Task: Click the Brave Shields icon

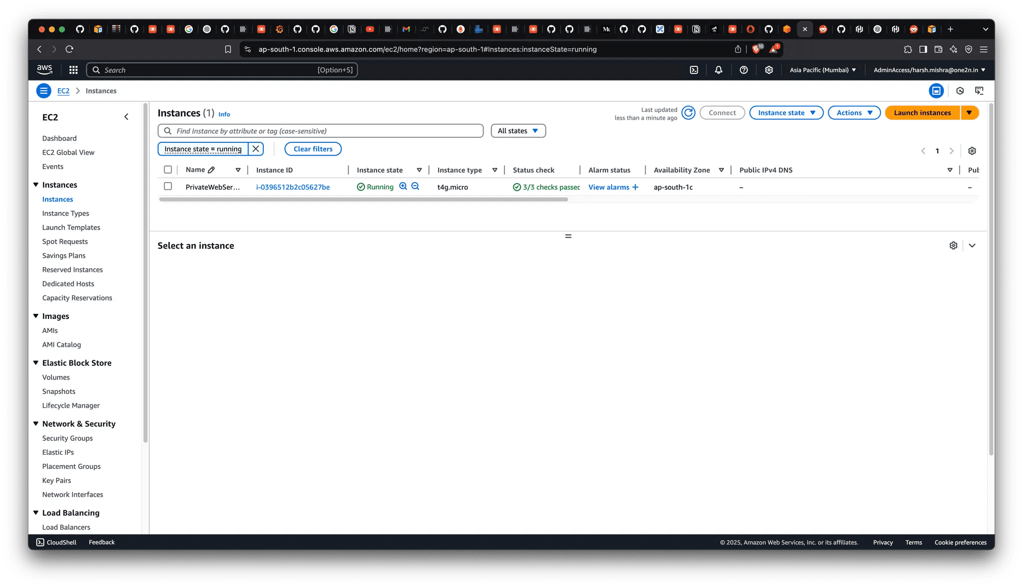Action: click(757, 49)
